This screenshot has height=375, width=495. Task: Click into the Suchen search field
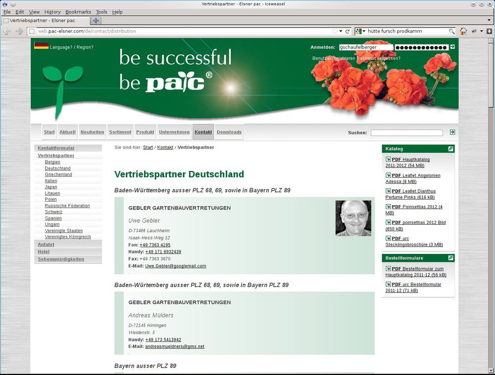[x=406, y=133]
